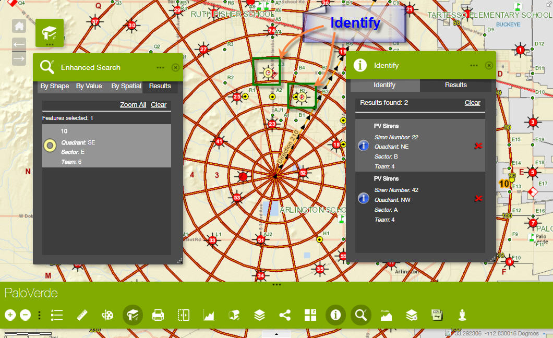Switch to By Value tab
Image resolution: width=553 pixels, height=338 pixels.
(89, 86)
